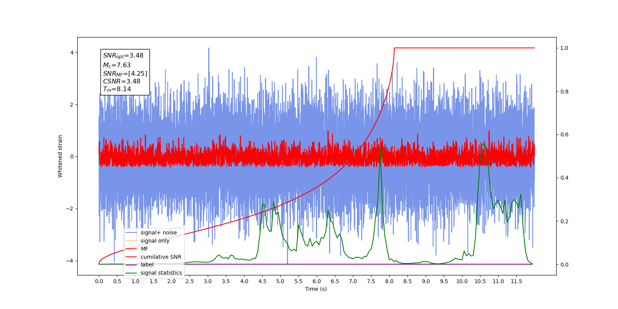Click the Tm=8.14 annotation text
This screenshot has width=618, height=309.
[x=117, y=89]
